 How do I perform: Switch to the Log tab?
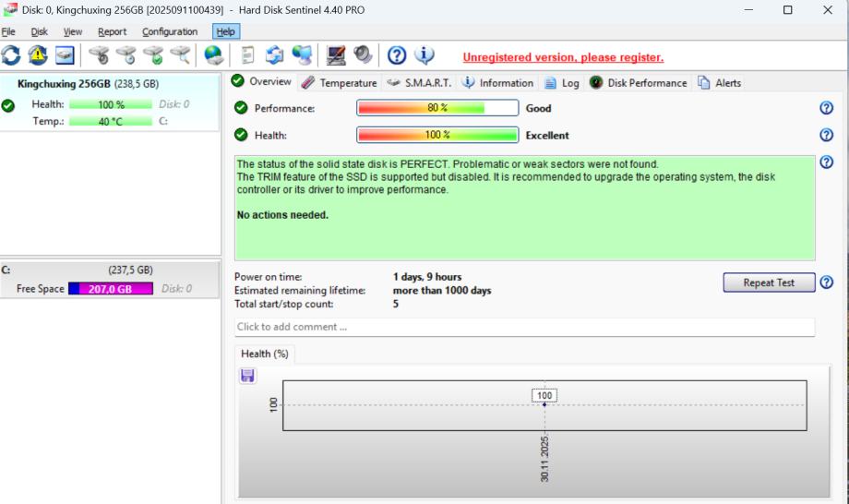[562, 83]
